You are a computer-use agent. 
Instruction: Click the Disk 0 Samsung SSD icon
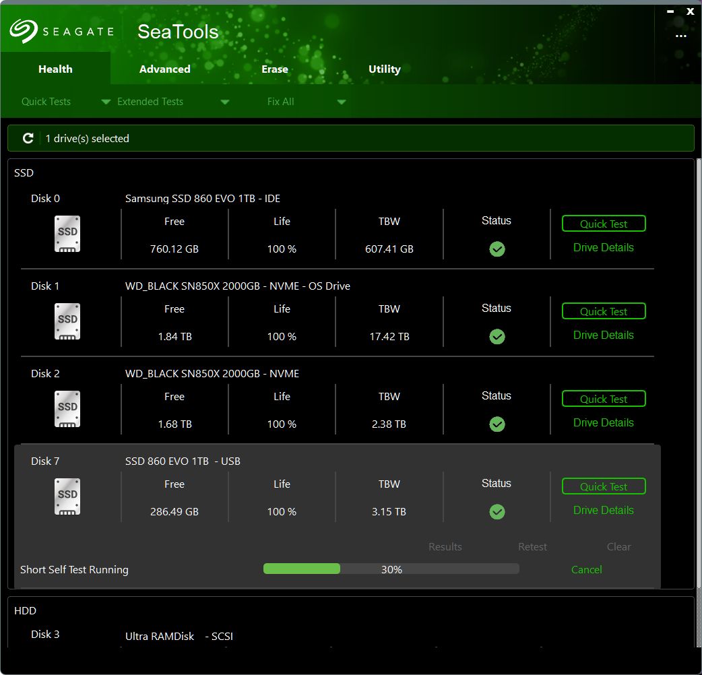(x=67, y=234)
